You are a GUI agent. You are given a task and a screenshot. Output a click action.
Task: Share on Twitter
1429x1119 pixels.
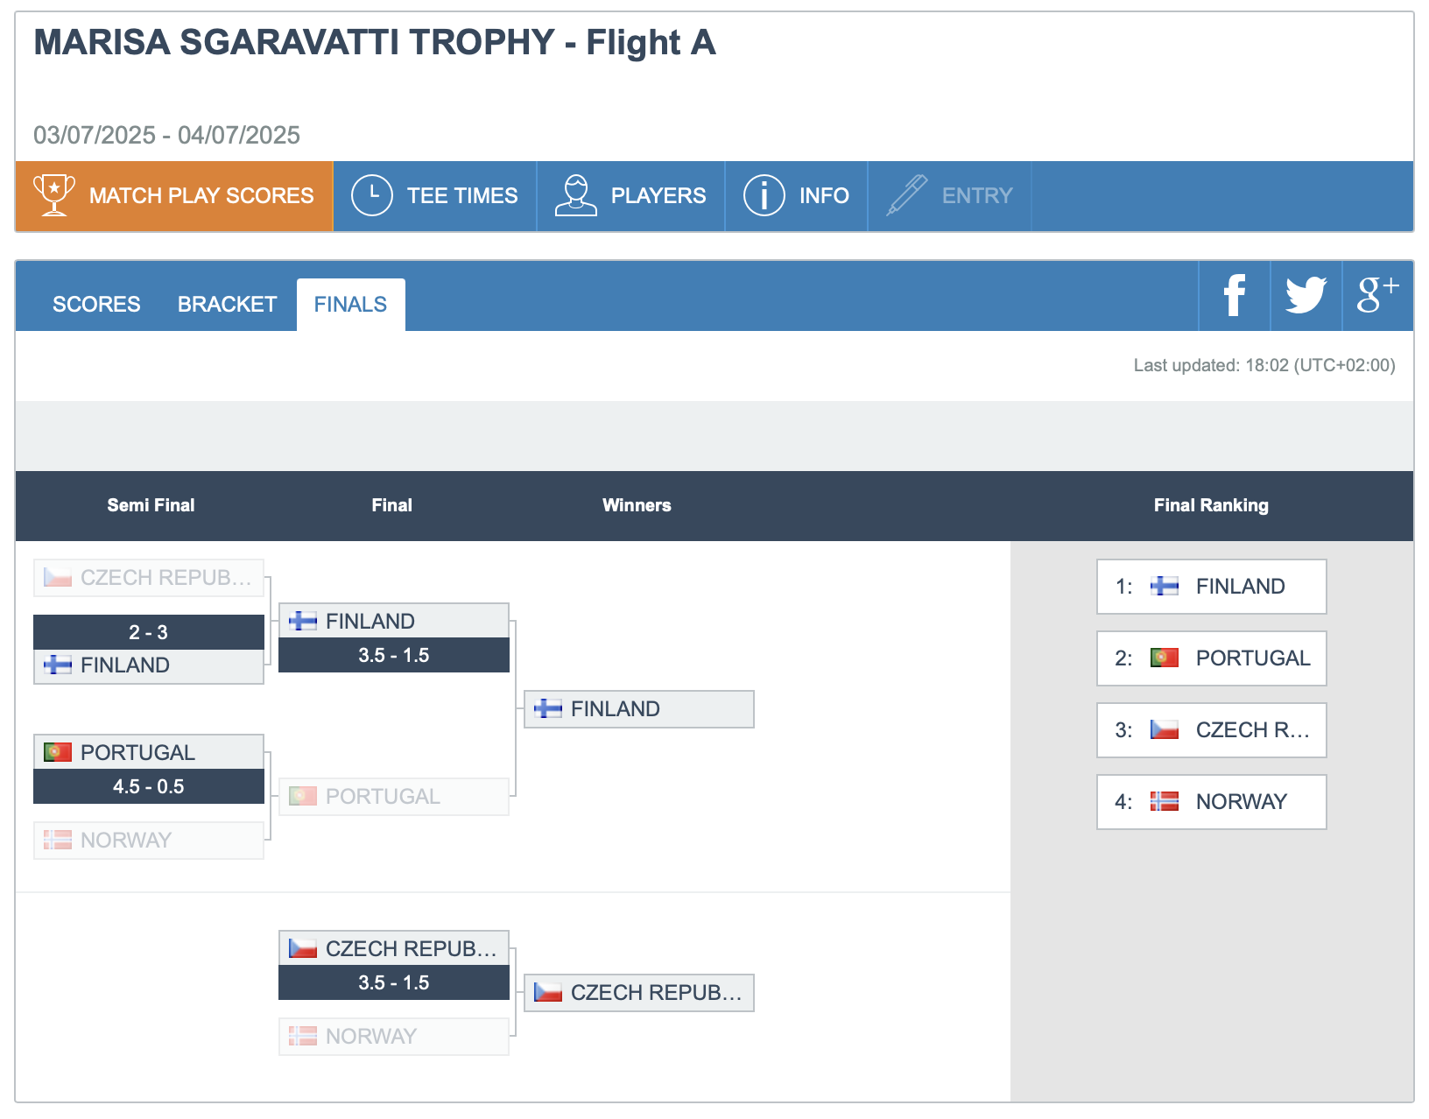click(x=1306, y=296)
